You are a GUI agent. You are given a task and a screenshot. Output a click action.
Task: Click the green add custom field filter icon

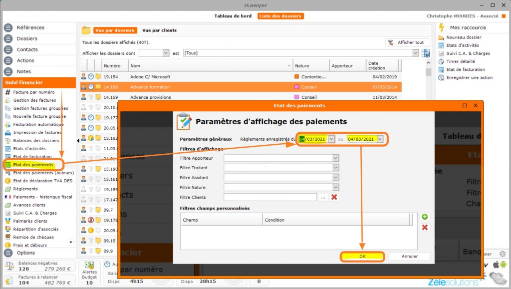coord(425,217)
